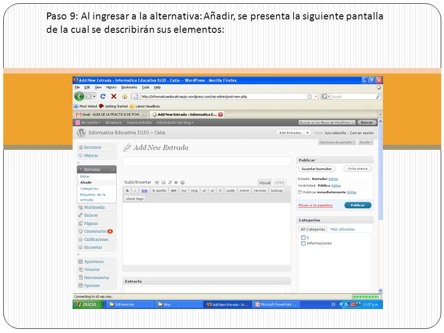
Task: Open the list all tabs dropdown
Action: (x=380, y=114)
